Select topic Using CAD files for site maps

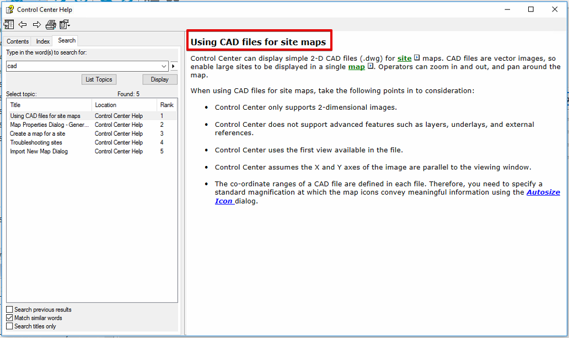click(45, 116)
